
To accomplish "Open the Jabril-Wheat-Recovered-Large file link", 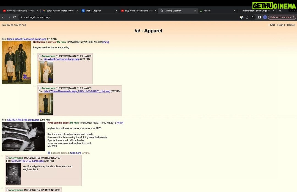I will point(77,91).
